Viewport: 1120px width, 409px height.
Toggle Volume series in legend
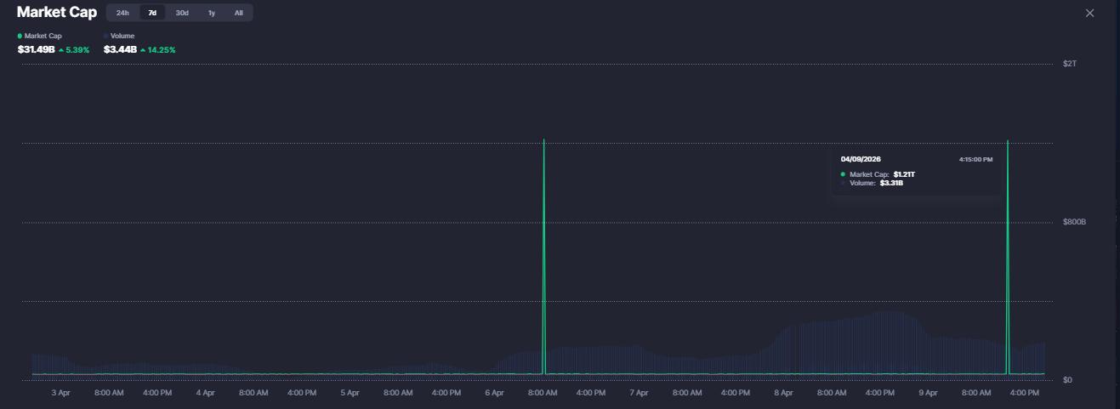122,36
